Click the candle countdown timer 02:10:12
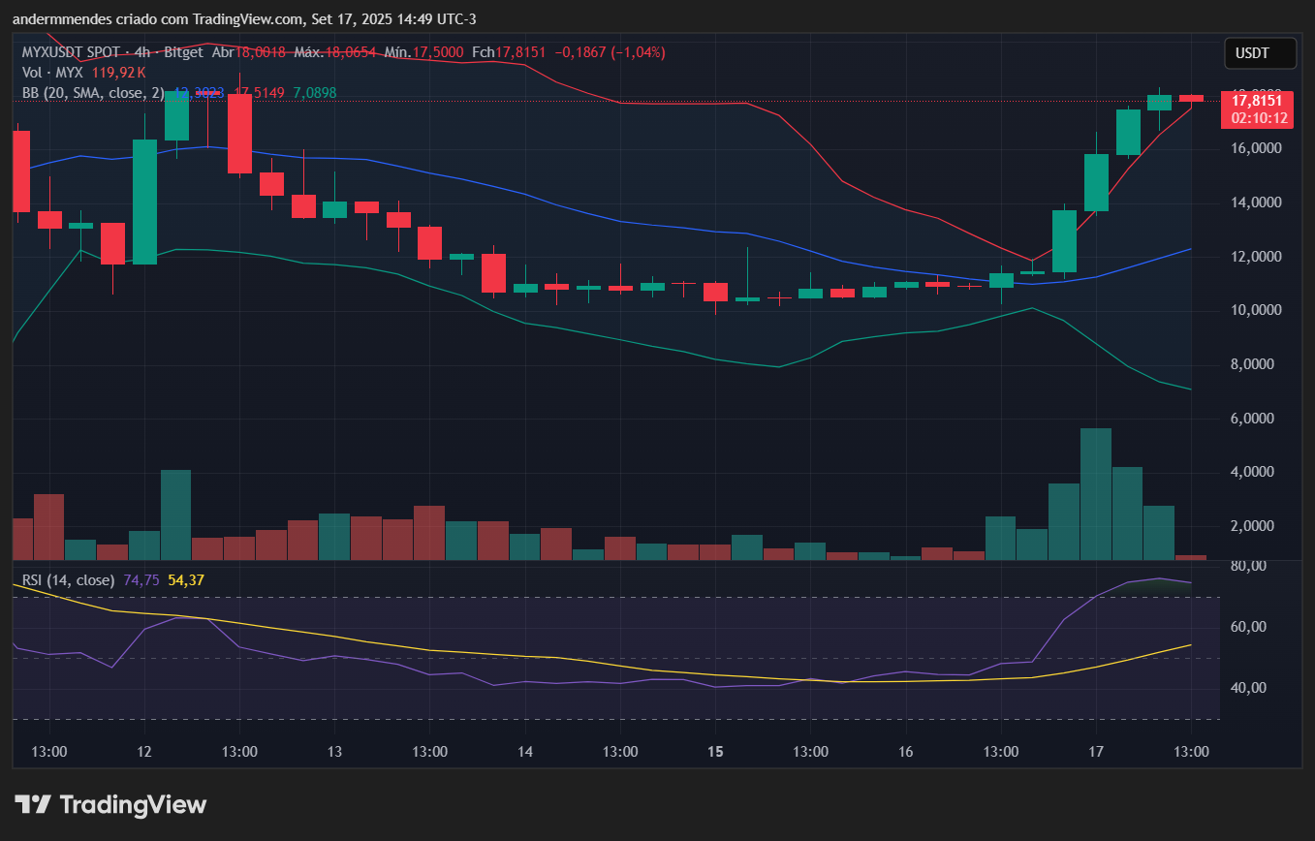Screen dimensions: 1315x841 1259,118
